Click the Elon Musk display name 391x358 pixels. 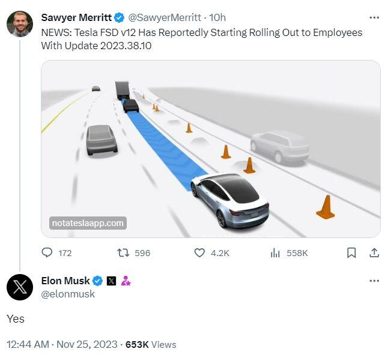(x=65, y=281)
